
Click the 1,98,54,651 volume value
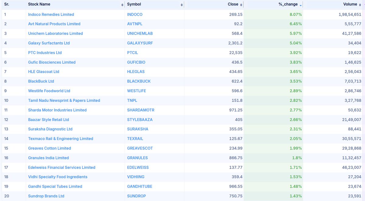349,14
